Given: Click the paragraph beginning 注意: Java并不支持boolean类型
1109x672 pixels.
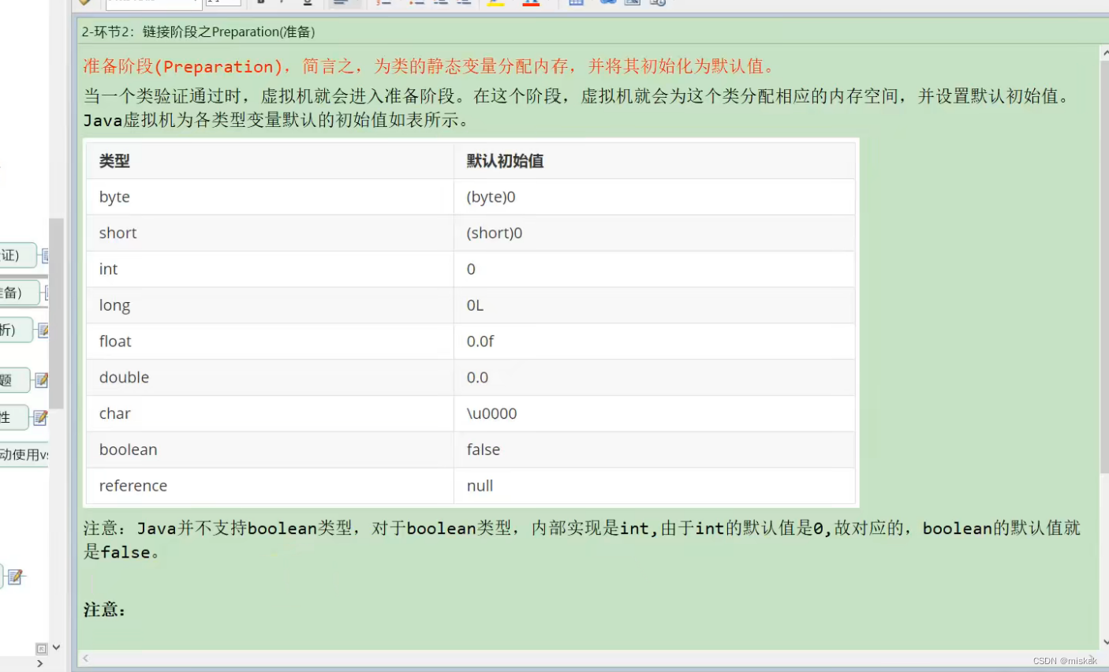Looking at the screenshot, I should (582, 540).
